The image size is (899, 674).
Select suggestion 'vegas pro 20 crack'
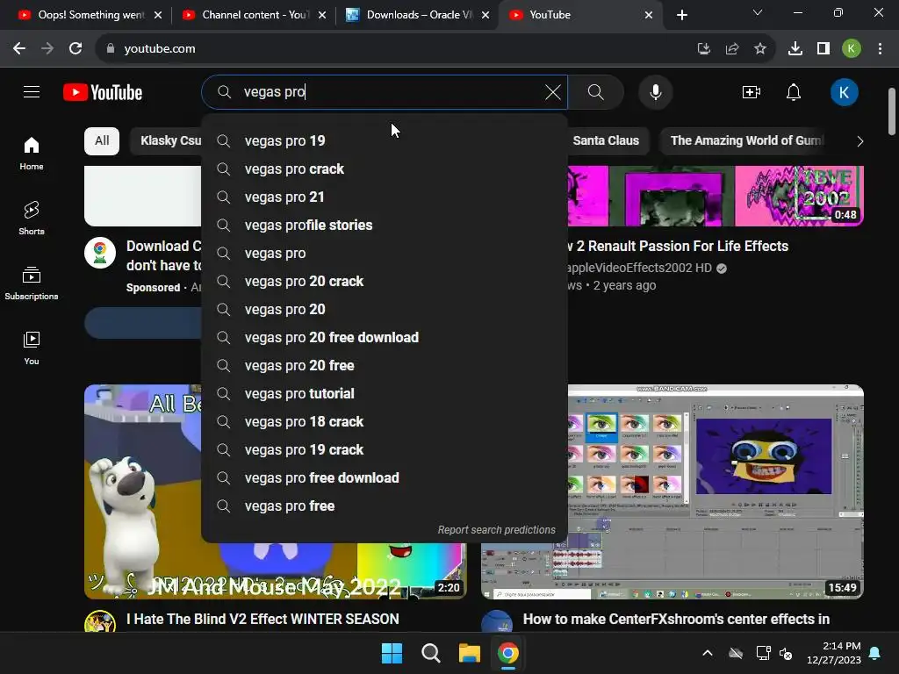coord(385,282)
